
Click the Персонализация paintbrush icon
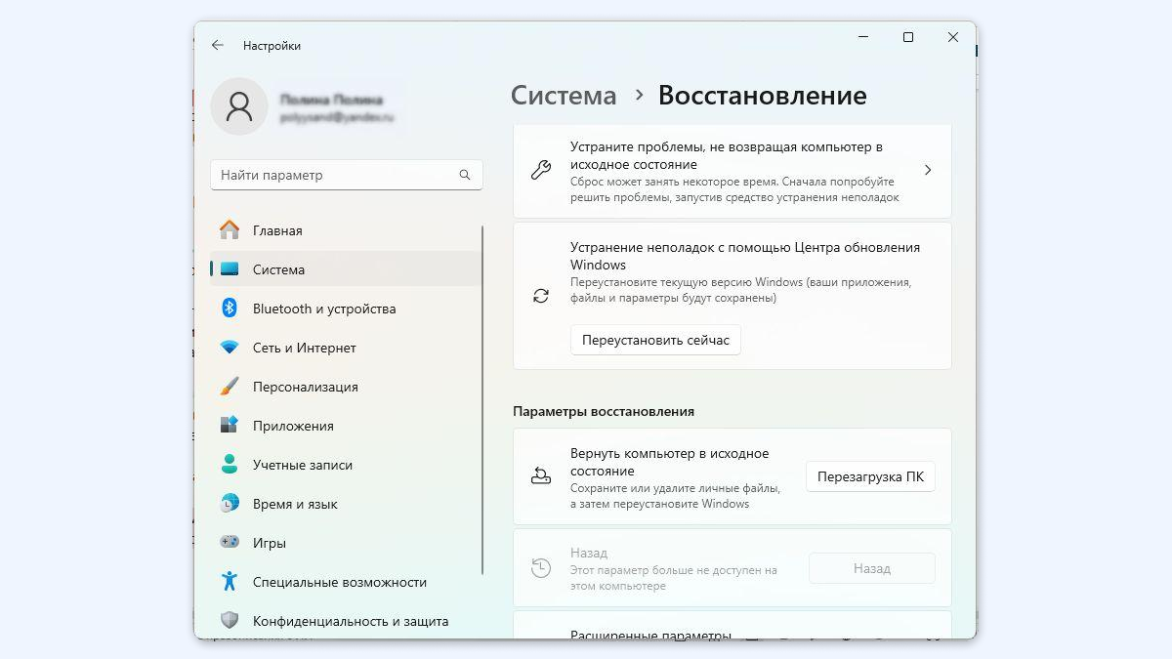coord(230,387)
